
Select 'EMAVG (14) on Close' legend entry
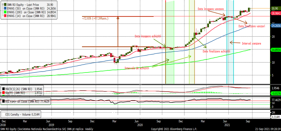[26, 16]
